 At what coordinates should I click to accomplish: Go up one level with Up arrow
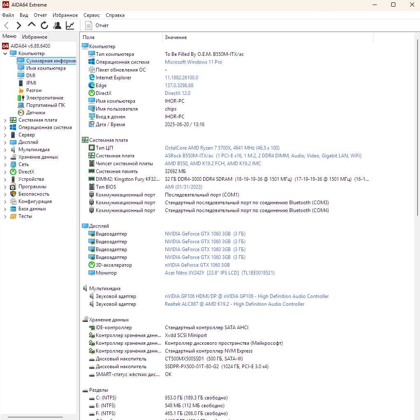pos(31,25)
